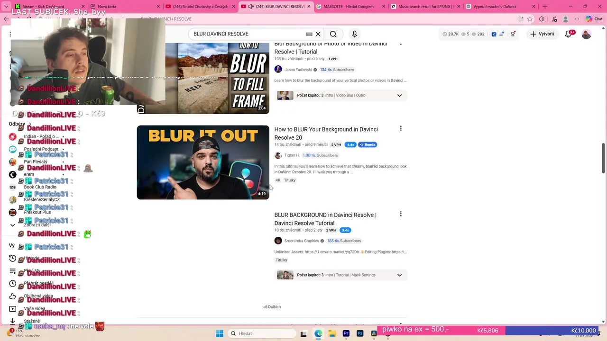Show the +6 Dalších results
Screen dimensions: 607x341
coord(272,307)
